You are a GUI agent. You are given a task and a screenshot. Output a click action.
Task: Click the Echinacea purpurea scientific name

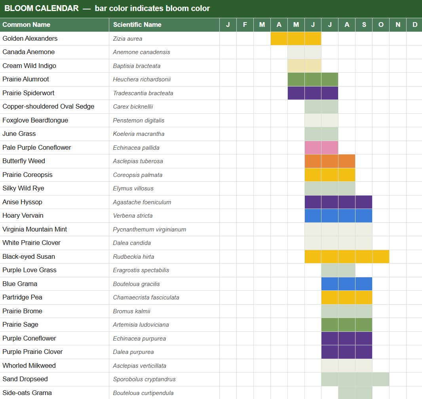point(139,339)
